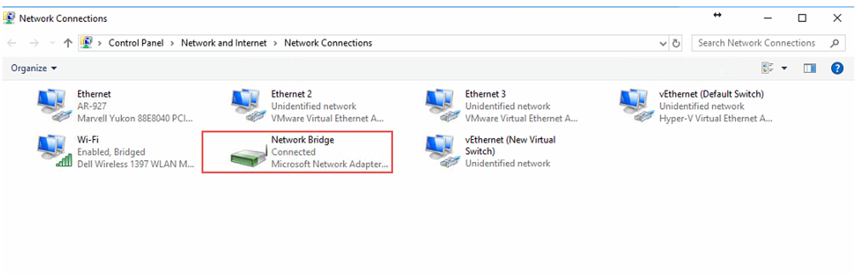Select the Ethernet 3 adapter icon
Image resolution: width=859 pixels, height=275 pixels.
click(x=440, y=106)
